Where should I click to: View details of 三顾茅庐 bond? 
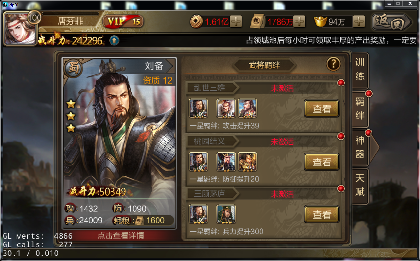coord(321,214)
